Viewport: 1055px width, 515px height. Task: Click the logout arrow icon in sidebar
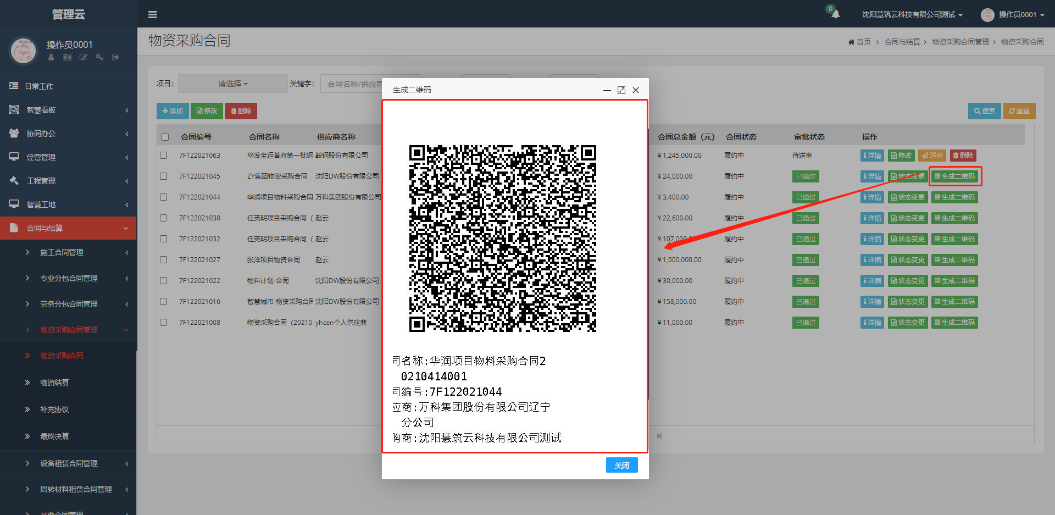click(x=115, y=57)
